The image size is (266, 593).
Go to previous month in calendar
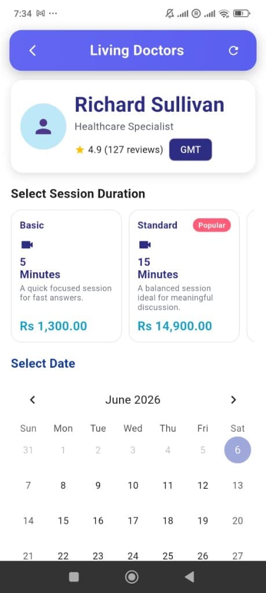(32, 400)
